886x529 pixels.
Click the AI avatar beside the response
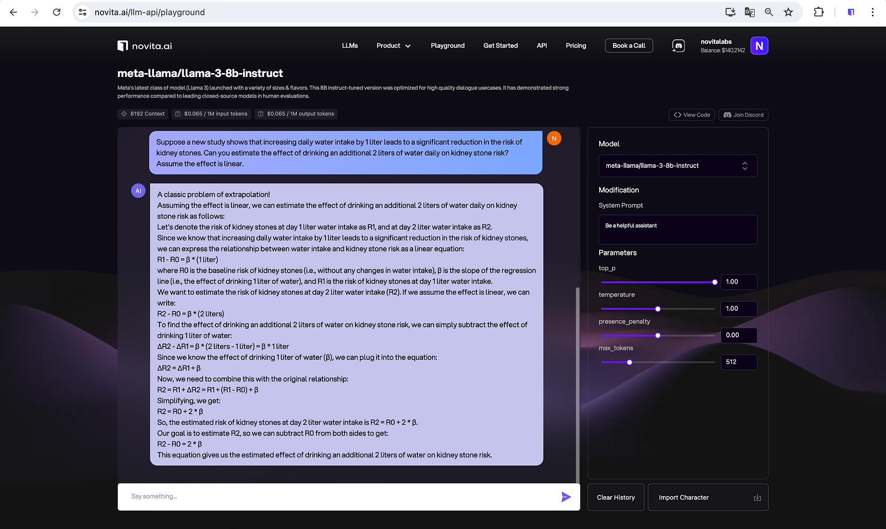138,191
